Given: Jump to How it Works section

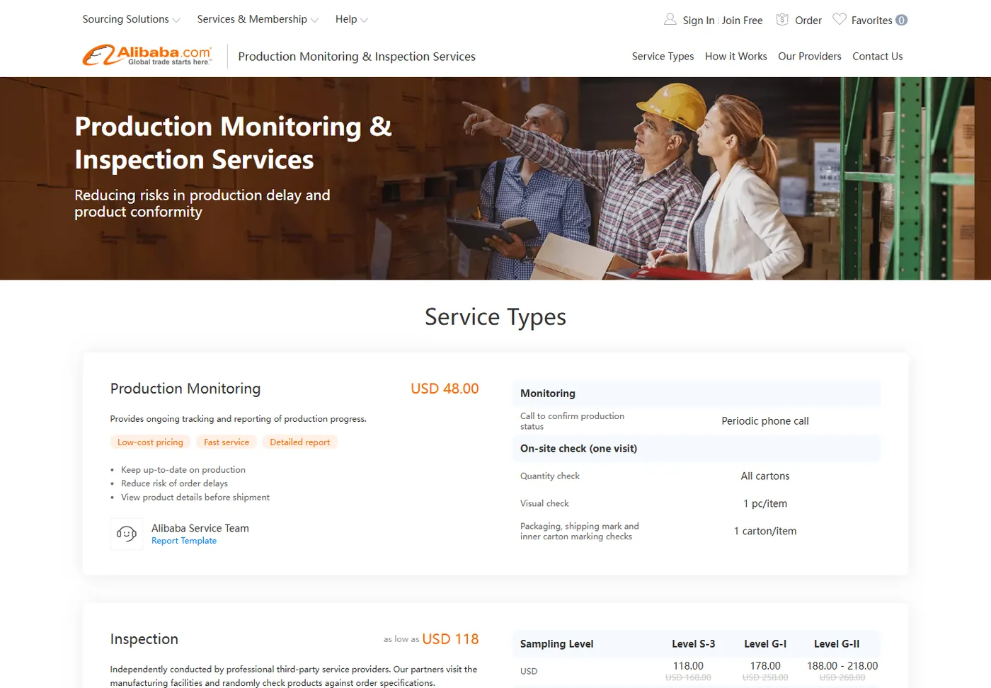Looking at the screenshot, I should (x=736, y=56).
